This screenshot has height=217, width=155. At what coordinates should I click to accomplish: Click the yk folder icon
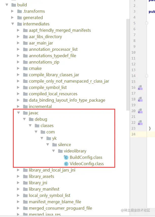click(x=49, y=138)
